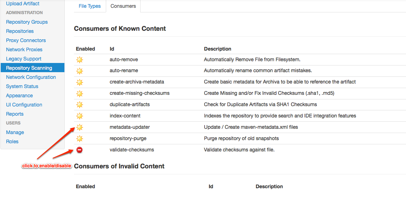Image resolution: width=406 pixels, height=202 pixels.
Task: Open Repository Groups in the sidebar
Action: point(27,22)
